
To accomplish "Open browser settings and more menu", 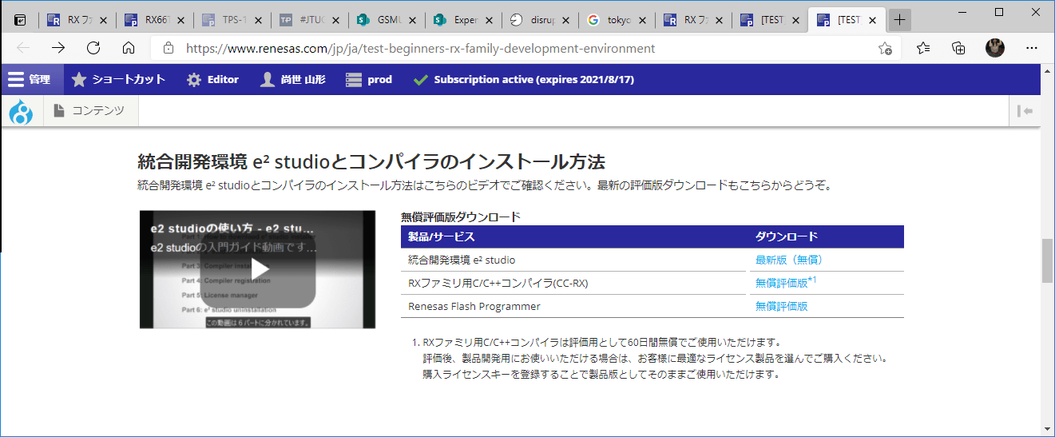I will (1030, 48).
